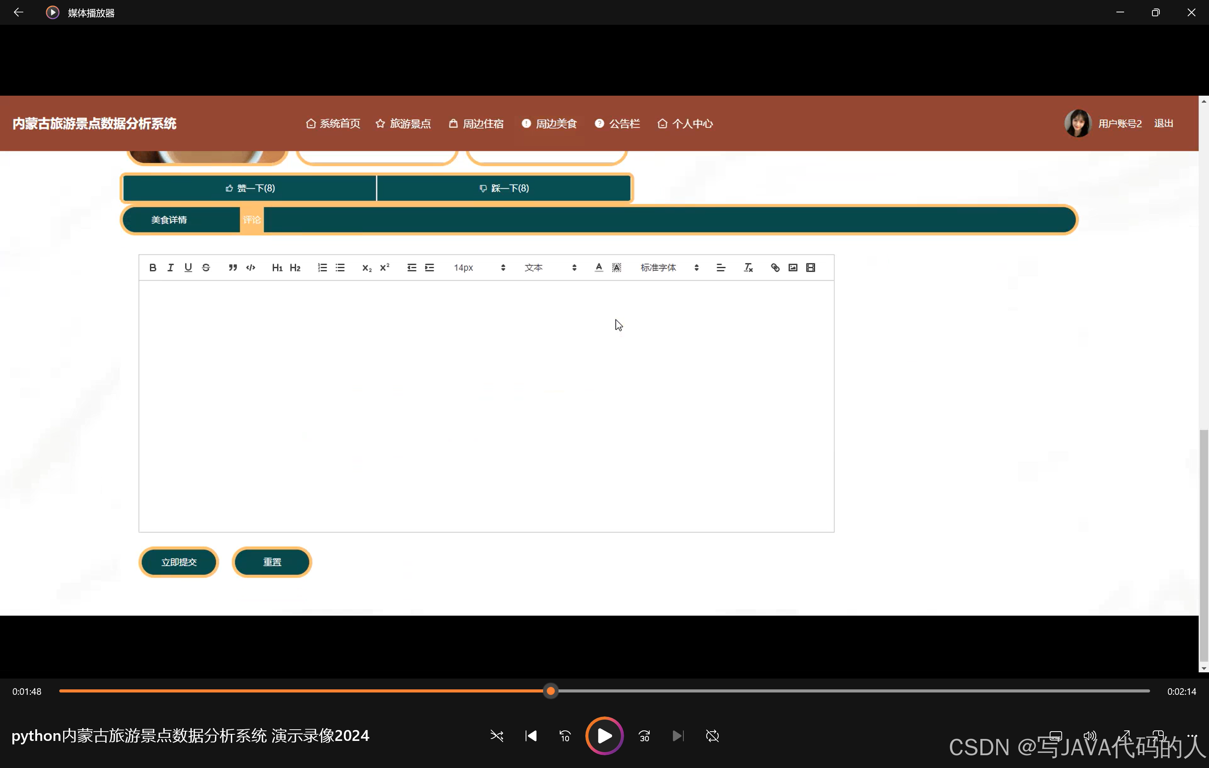Decrease the paragraph indent
1209x768 pixels.
412,267
